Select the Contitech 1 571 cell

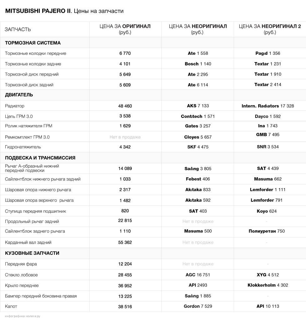(198, 116)
